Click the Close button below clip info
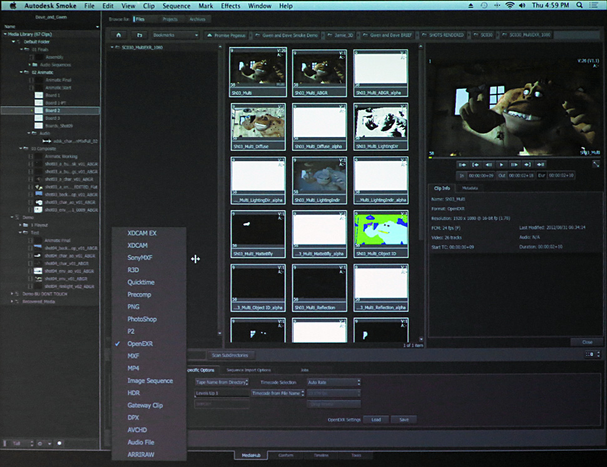 [x=586, y=342]
